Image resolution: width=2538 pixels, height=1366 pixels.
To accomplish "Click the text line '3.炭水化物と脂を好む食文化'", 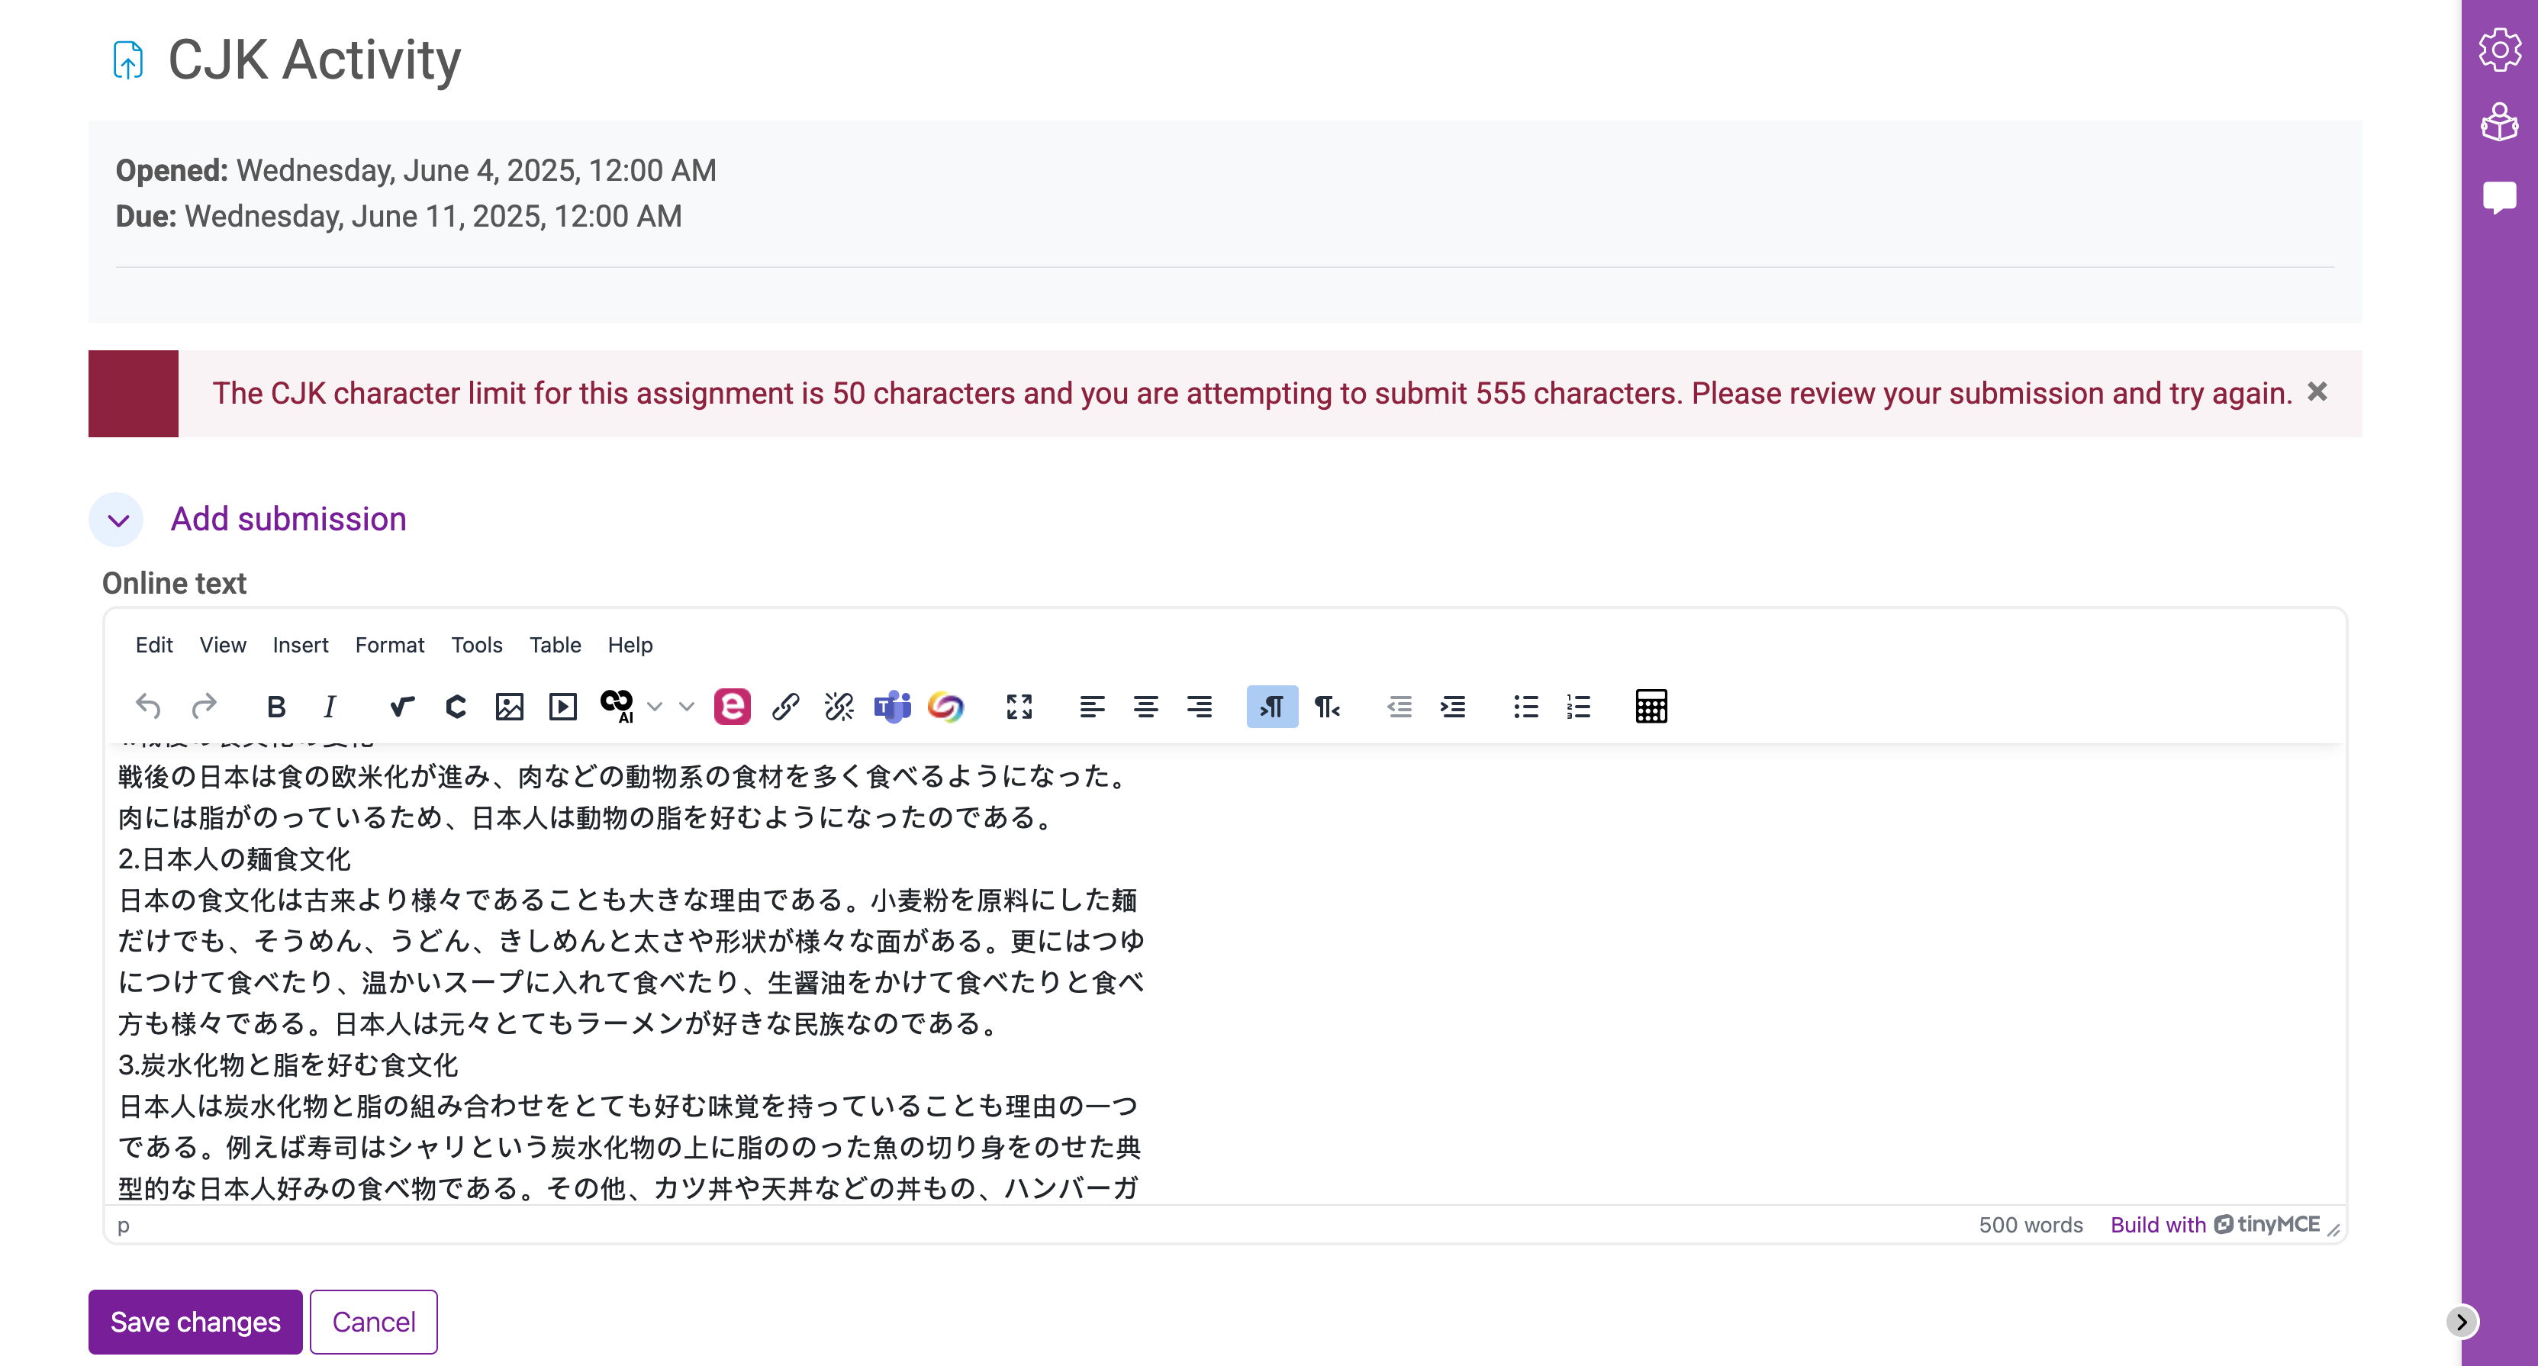I will [x=288, y=1065].
